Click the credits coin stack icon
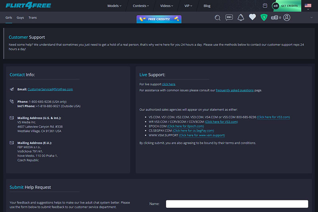This screenshot has height=212, width=318. pyautogui.click(x=274, y=18)
